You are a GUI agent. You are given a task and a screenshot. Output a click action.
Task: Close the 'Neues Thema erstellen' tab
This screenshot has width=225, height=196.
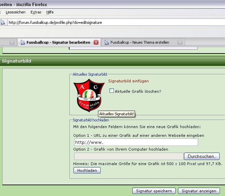pyautogui.click(x=180, y=42)
